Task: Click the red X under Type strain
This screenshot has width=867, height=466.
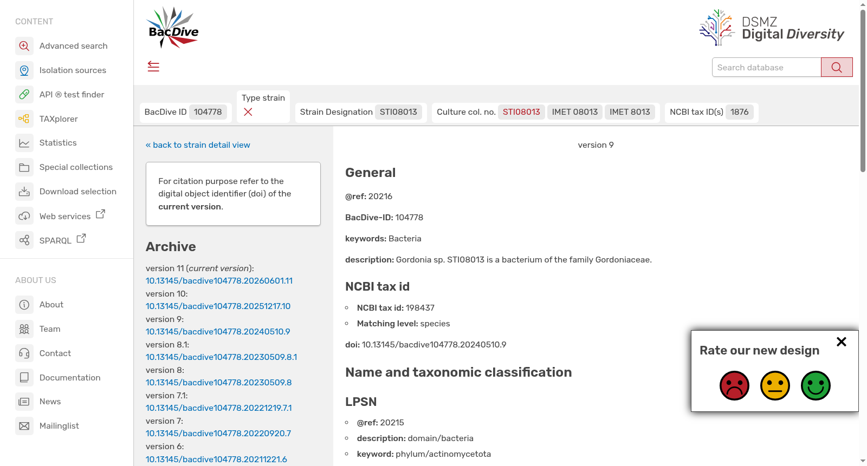Action: tap(248, 112)
